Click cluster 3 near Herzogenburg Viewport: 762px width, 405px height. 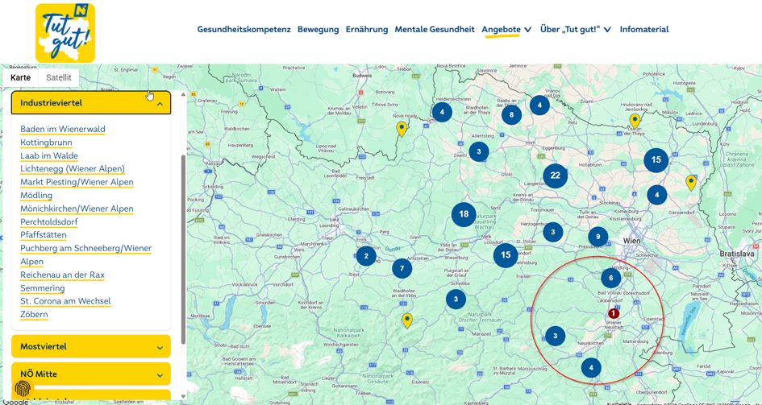(552, 232)
